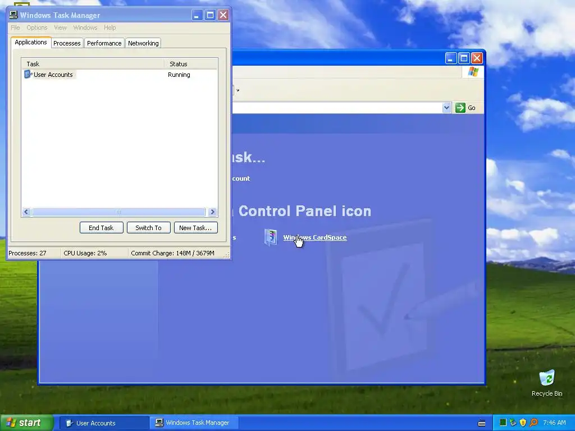
Task: Click the yellow Security Center shield icon
Action: tap(523, 423)
